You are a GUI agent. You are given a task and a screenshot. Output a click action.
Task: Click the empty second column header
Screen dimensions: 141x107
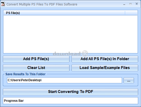tap(131, 13)
